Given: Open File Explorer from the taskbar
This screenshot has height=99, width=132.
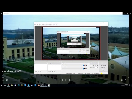Looking at the screenshot, I should click(12, 85).
